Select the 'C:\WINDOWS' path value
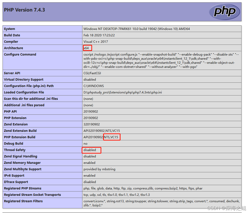250x213 pixels. click(94, 86)
